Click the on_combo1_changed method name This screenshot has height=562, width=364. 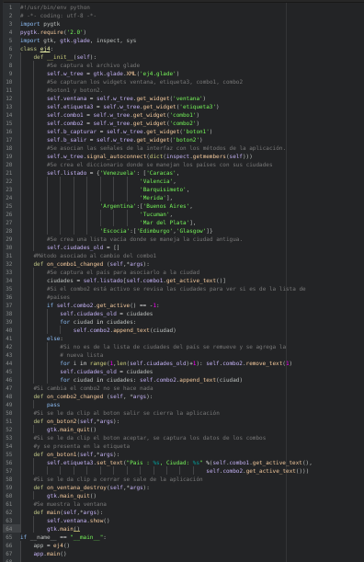pyautogui.click(x=74, y=264)
